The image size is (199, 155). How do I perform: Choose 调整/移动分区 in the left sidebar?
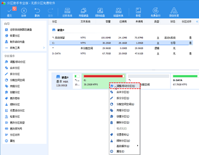[15, 62]
